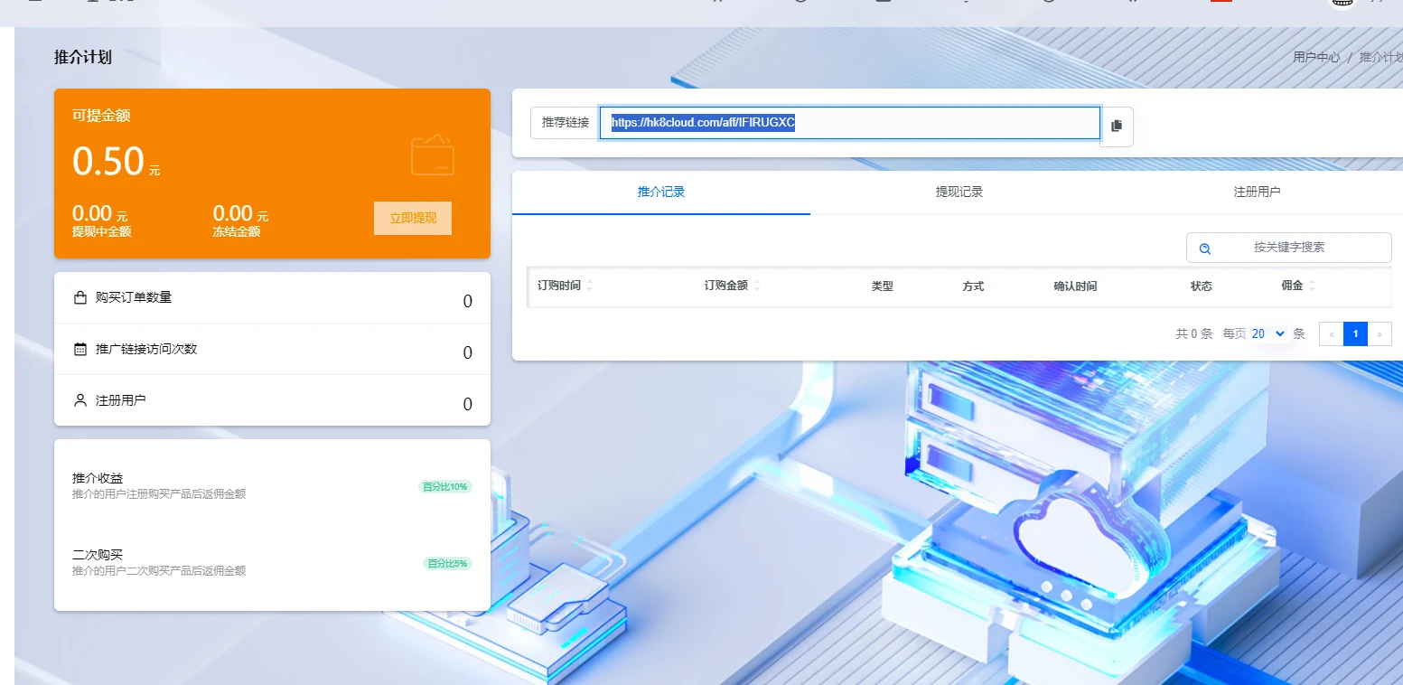Image resolution: width=1403 pixels, height=685 pixels.
Task: Click the shopping bag icon beside 购买订单数量
Action: pos(80,297)
